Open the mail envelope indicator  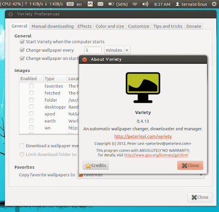point(100,4)
